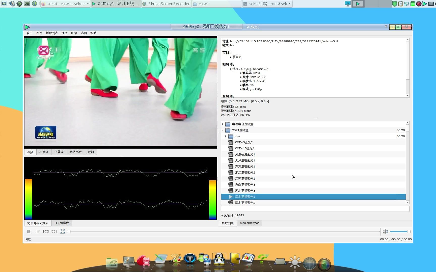Viewport: 436px width, 272px height.
Task: Skip to the next playlist entry
Action: click(54, 231)
